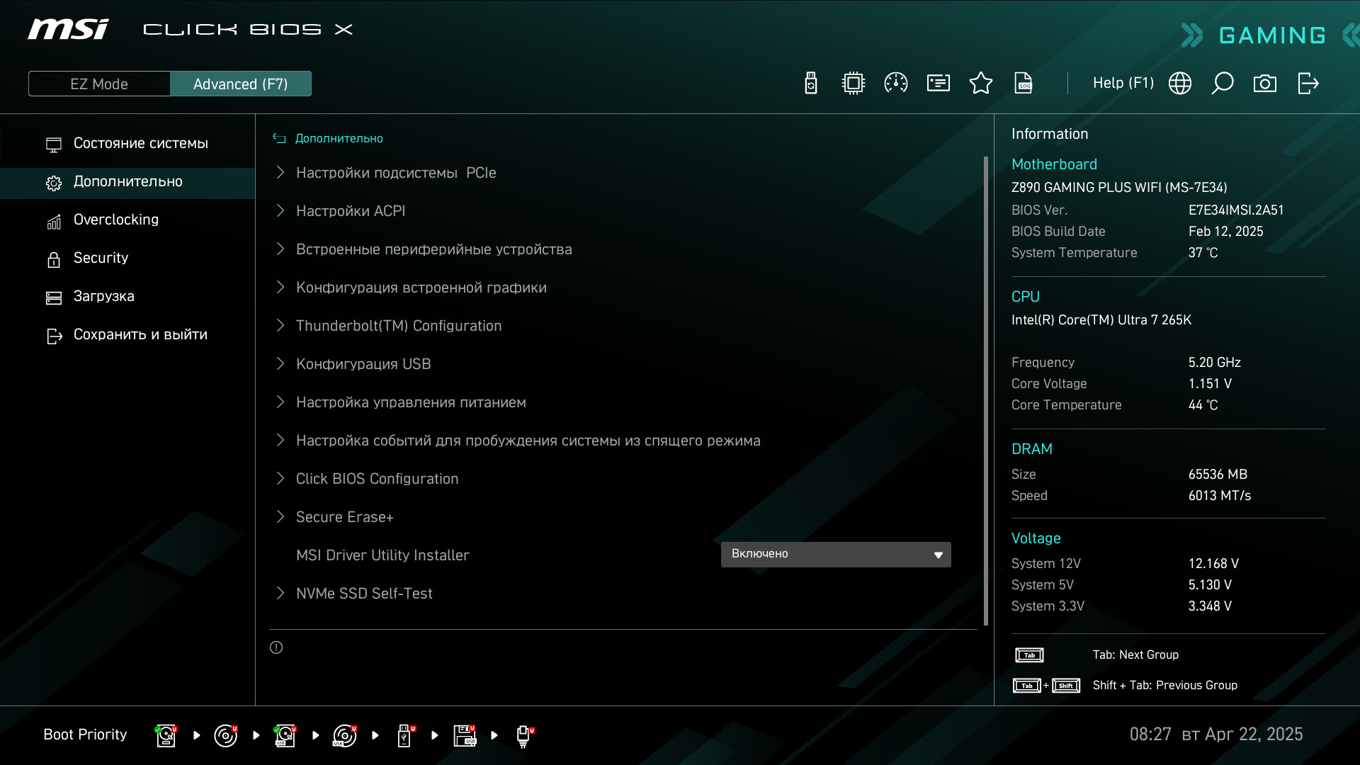Open MSI Driver Utility Installer dropdown
This screenshot has width=1360, height=765.
pos(836,555)
